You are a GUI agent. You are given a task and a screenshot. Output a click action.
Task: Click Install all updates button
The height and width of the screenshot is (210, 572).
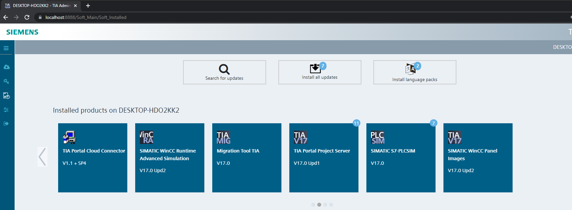320,72
